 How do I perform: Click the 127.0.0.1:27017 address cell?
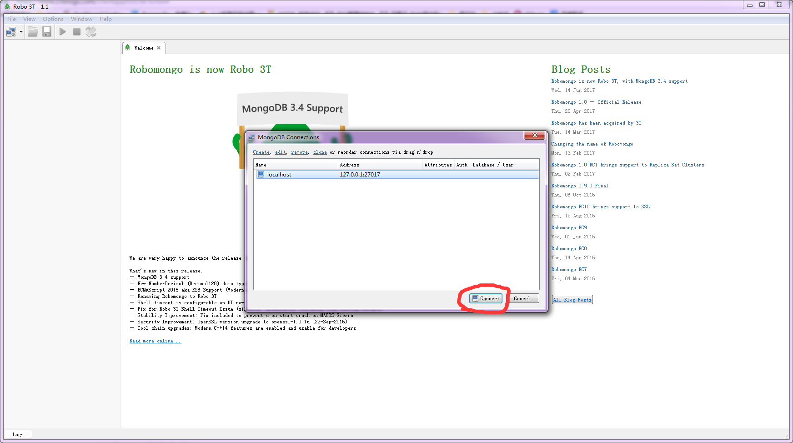click(x=360, y=175)
